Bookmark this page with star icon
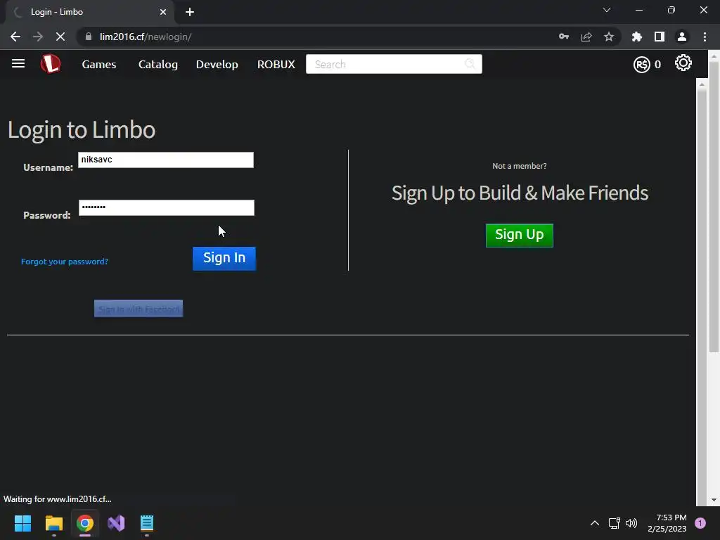This screenshot has height=540, width=720. 609,37
